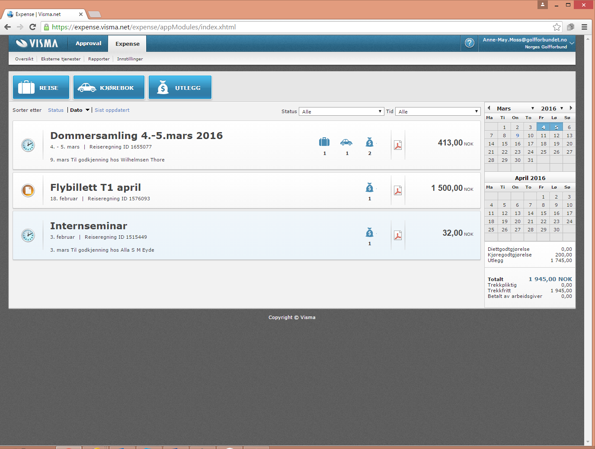595x449 pixels.
Task: Click the KJØREBOK car button
Action: pyautogui.click(x=109, y=88)
